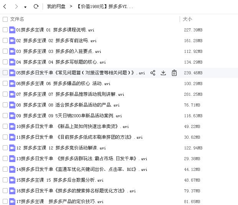
Task: Check the box for 09 5天日销2000单.avi
Action: pos(5,115)
